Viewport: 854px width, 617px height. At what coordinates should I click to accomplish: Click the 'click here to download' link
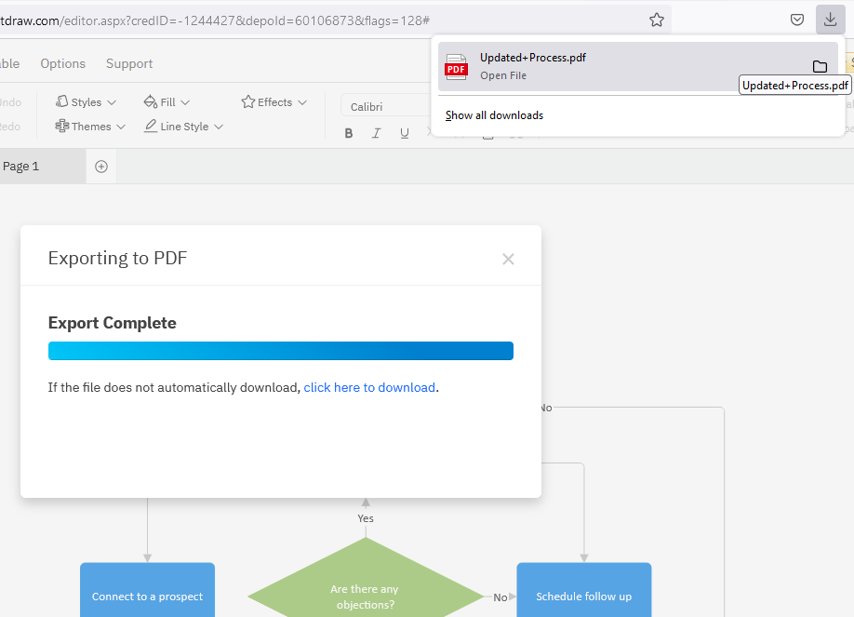tap(369, 387)
